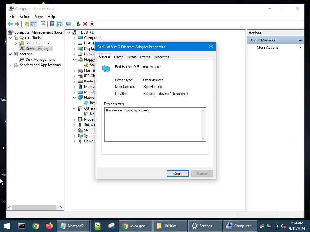Switch to the Resources tab
The width and height of the screenshot is (310, 232).
pyautogui.click(x=161, y=57)
